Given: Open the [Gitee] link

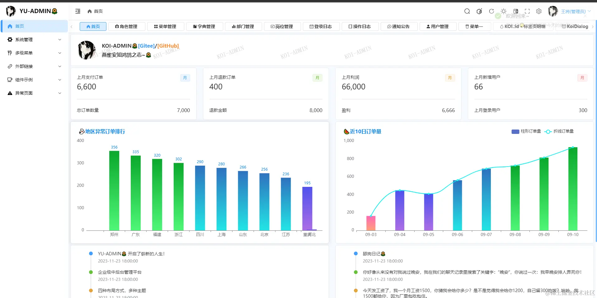Looking at the screenshot, I should click(146, 46).
